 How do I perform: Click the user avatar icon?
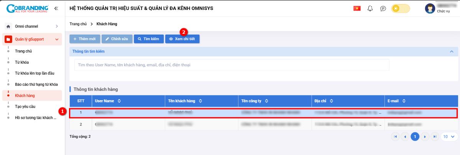click(x=430, y=8)
